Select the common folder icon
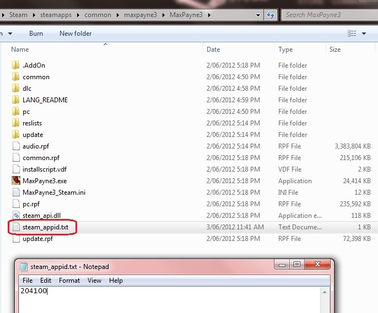This screenshot has width=378, height=313. click(15, 77)
